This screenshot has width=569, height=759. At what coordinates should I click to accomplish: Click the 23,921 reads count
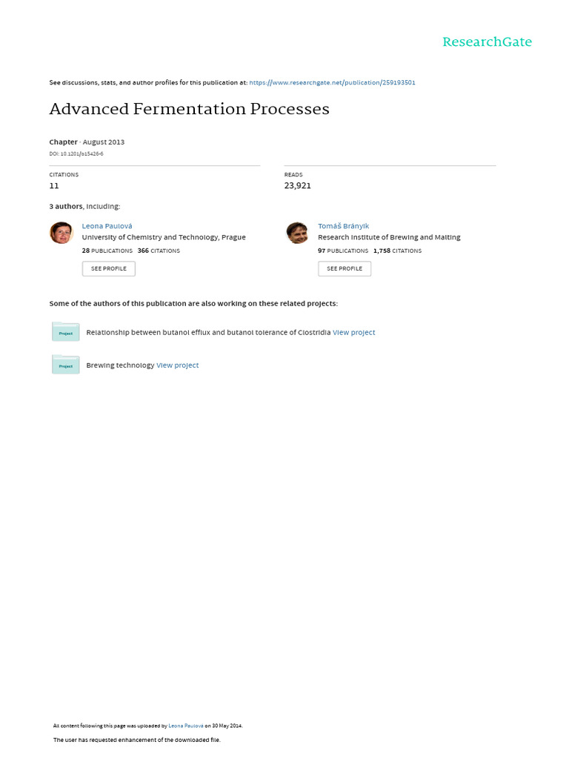297,186
